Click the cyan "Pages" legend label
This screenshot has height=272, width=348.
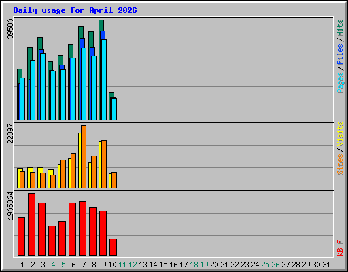341,83
